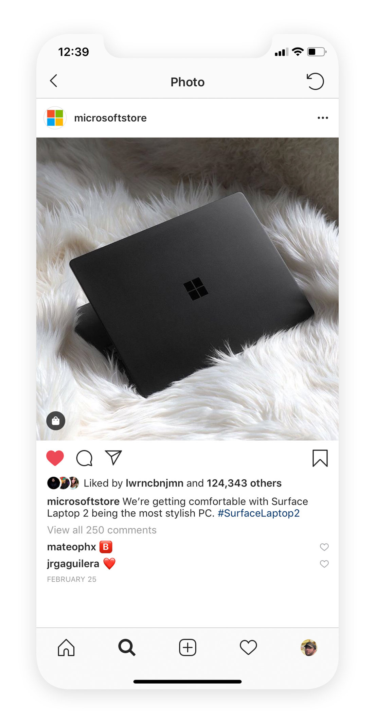Image resolution: width=375 pixels, height=723 pixels.
Task: Open your profile from the avatar in the bottom bar
Action: pos(309,647)
